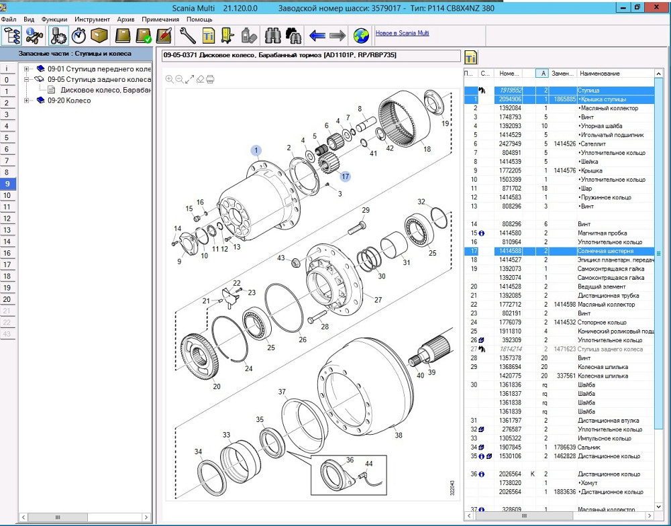Open the Новое в Scania Multi link
Screen dimensions: 671x526
pos(402,33)
